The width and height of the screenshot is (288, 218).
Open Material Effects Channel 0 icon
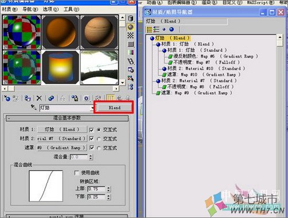[86, 98]
